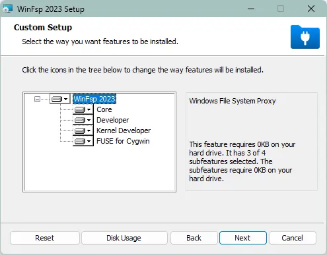Click the installer icon in title bar

(8, 9)
